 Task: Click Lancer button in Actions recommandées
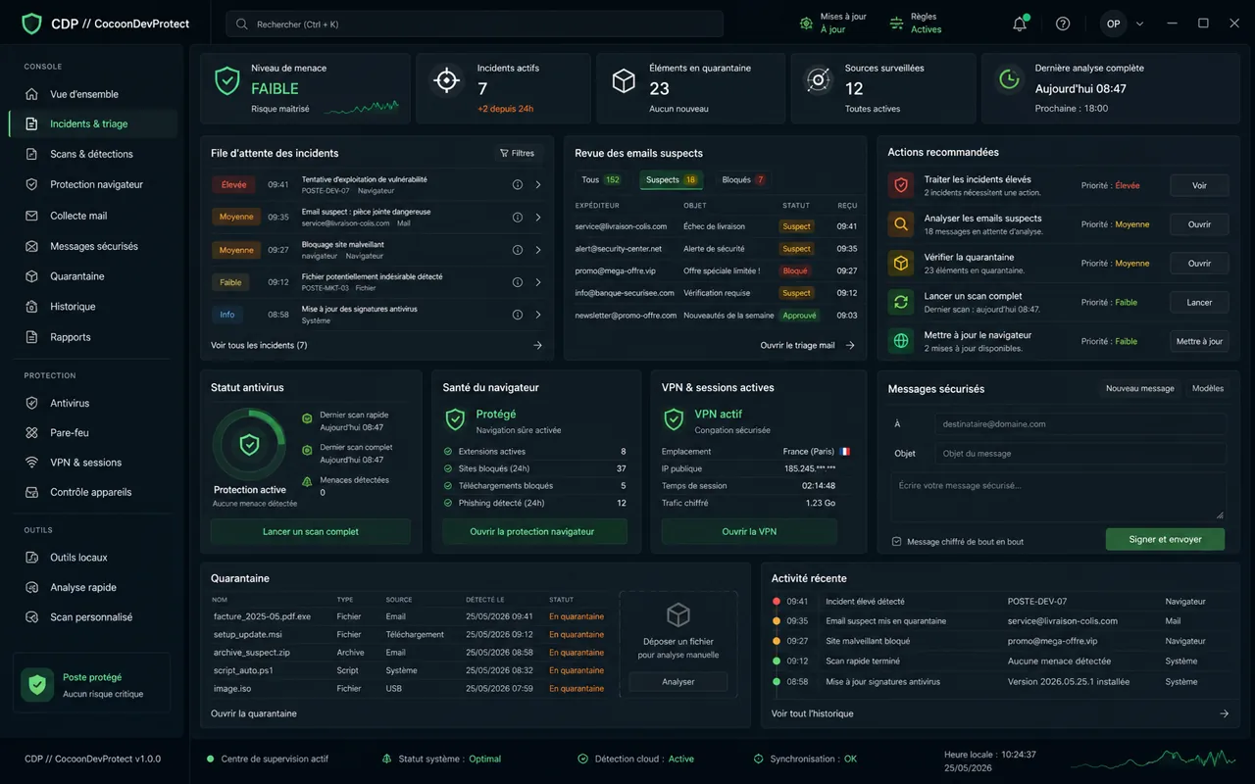1199,303
